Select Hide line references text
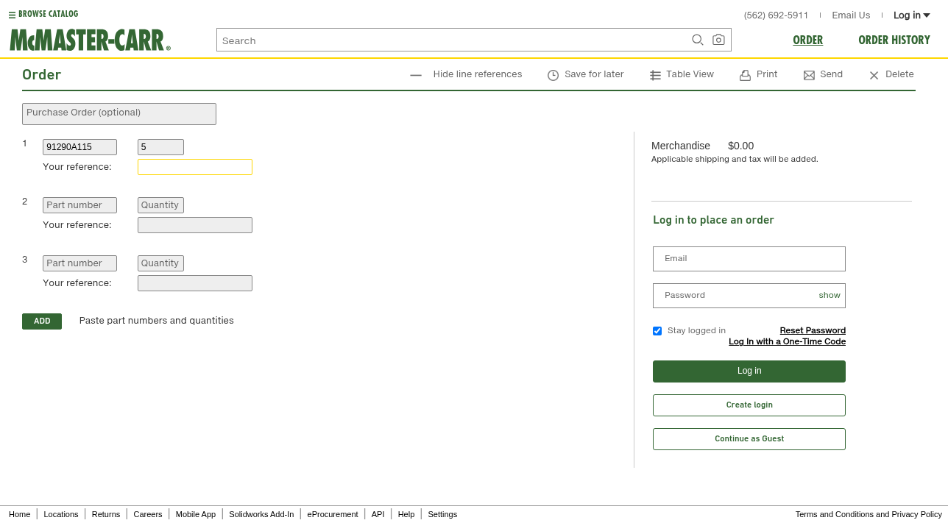 click(x=478, y=74)
